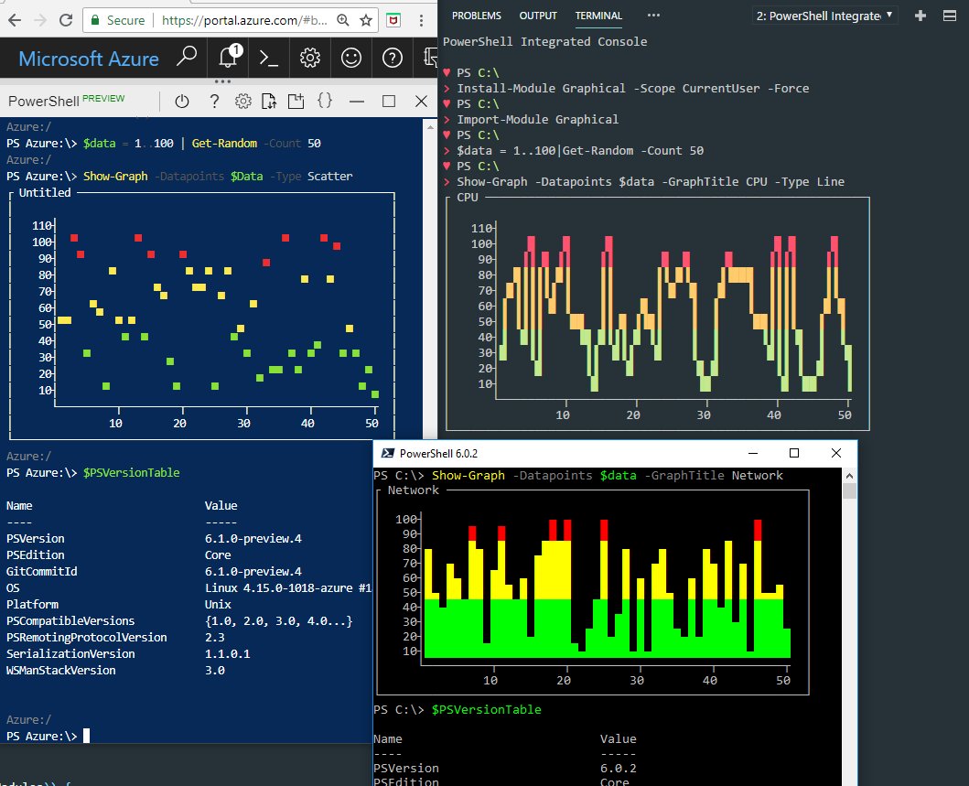Bookmark this page with the star
The image size is (969, 786).
click(366, 20)
